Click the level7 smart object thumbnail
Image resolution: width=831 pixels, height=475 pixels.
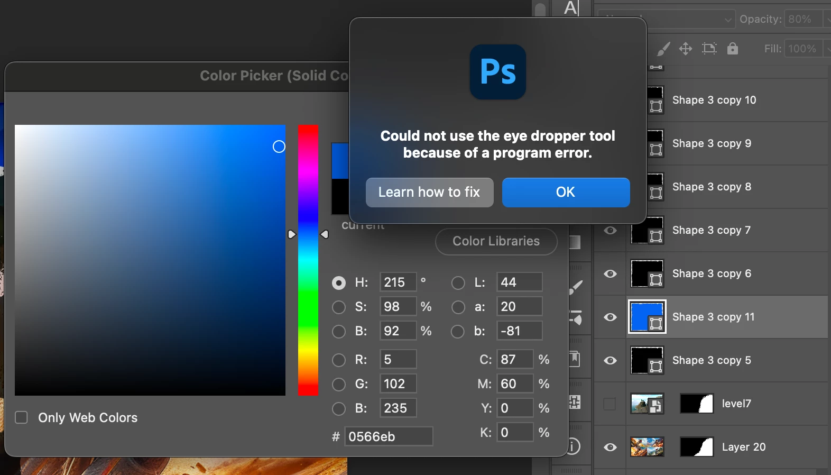pos(648,404)
